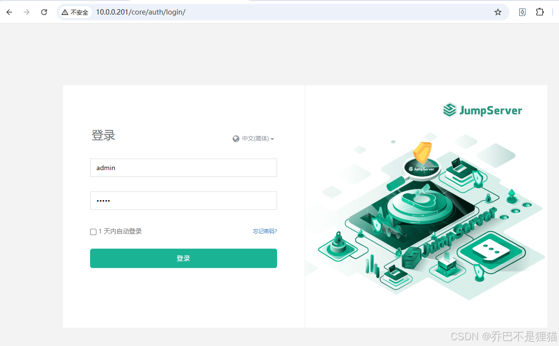Click the password field with masked dots

click(184, 201)
